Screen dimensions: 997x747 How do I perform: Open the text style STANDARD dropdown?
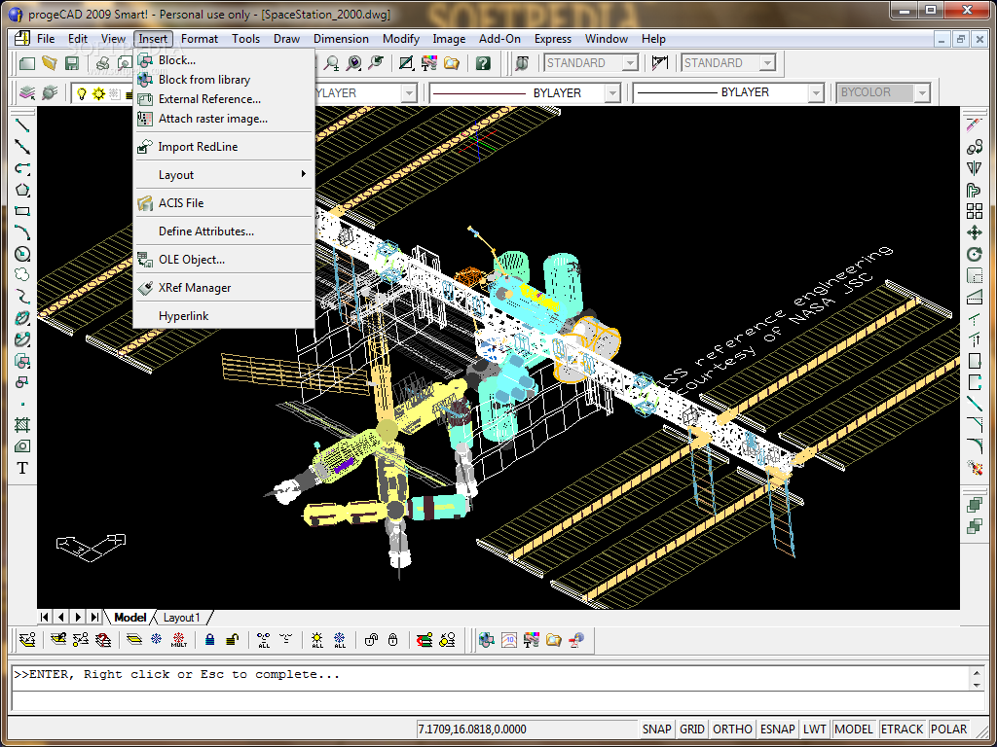630,63
